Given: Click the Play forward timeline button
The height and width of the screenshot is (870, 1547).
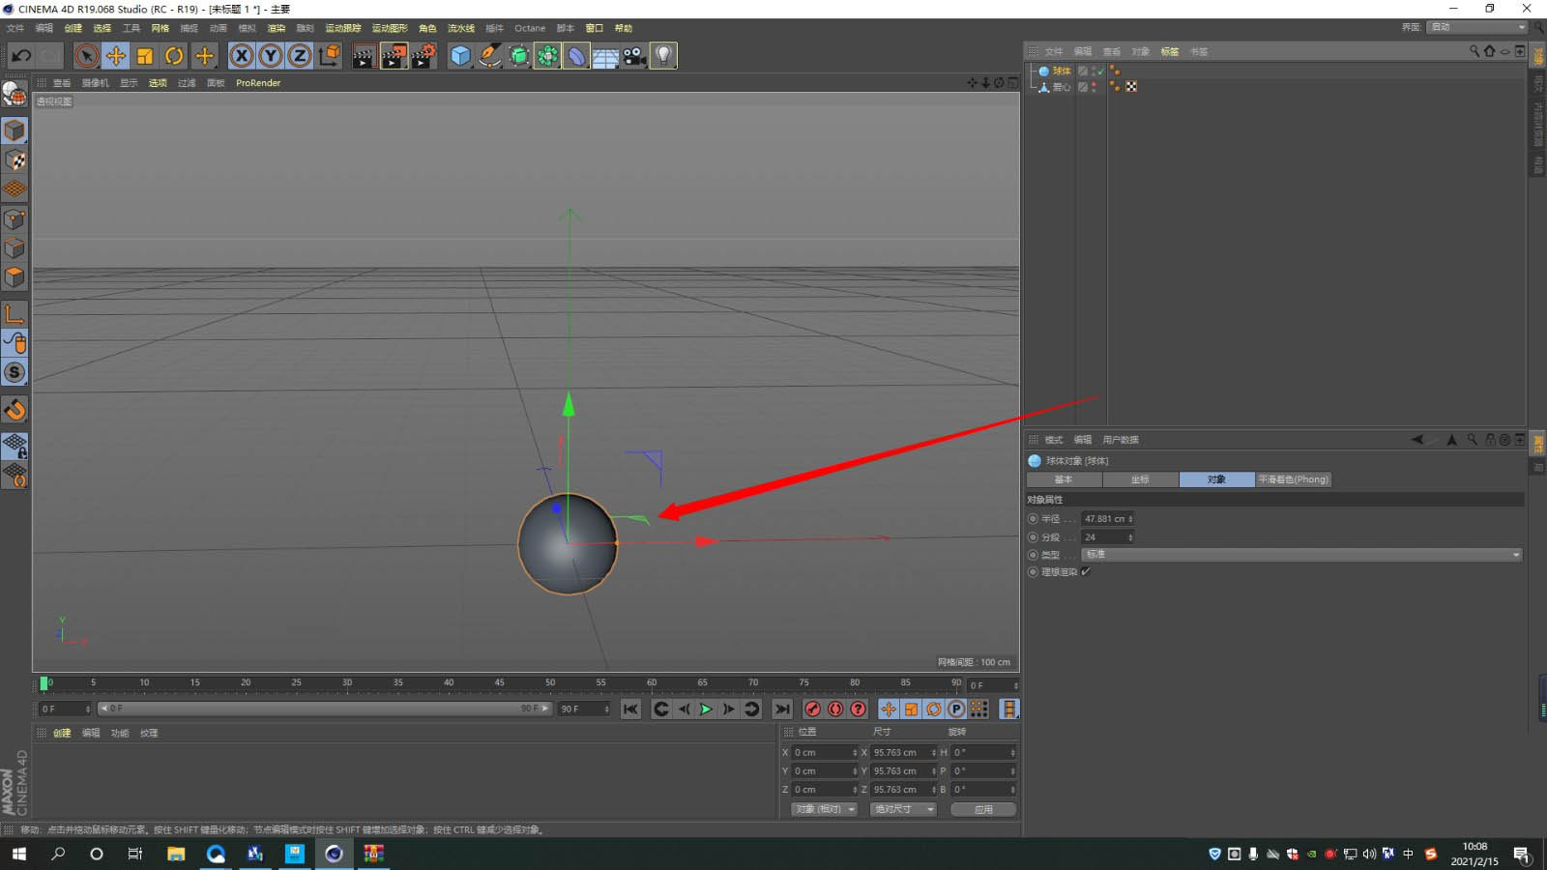Looking at the screenshot, I should point(706,710).
